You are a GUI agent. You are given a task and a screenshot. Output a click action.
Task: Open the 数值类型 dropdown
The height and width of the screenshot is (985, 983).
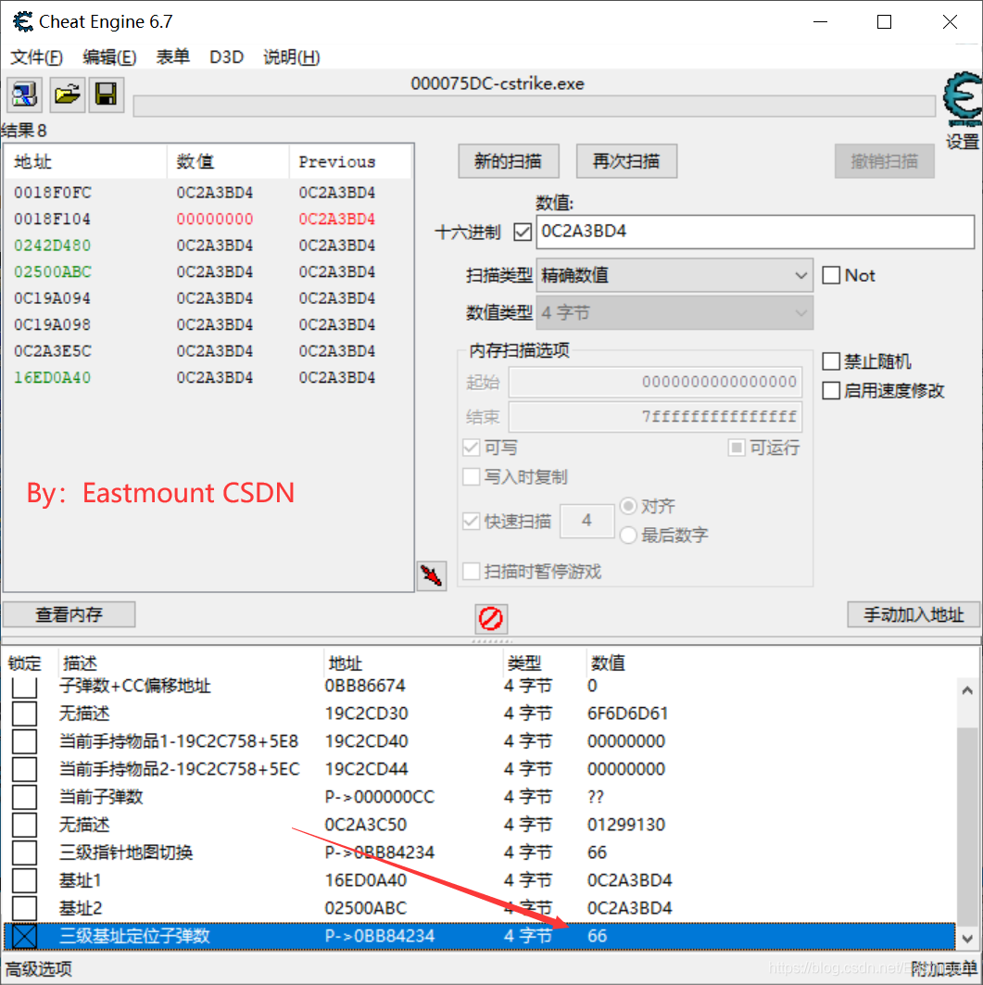pos(674,313)
